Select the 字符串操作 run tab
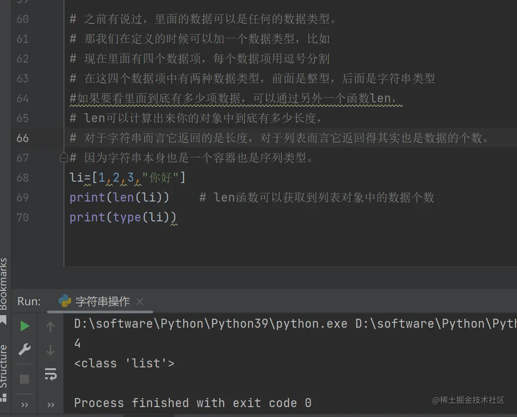 click(x=102, y=302)
